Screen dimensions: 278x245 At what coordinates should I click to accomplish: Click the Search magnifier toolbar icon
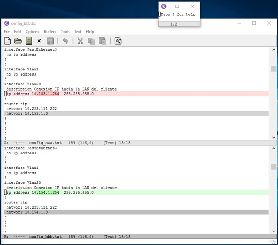[118, 41]
